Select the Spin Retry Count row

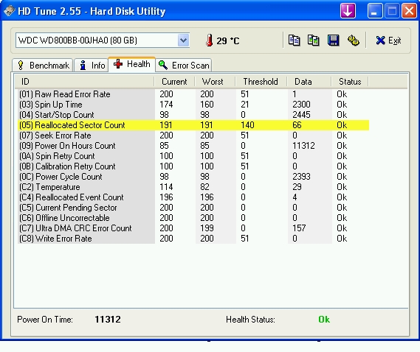[x=193, y=156]
